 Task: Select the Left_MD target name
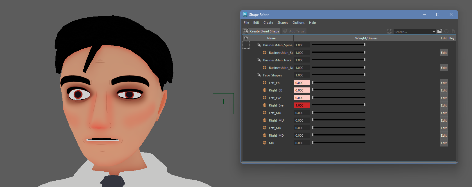click(x=275, y=128)
